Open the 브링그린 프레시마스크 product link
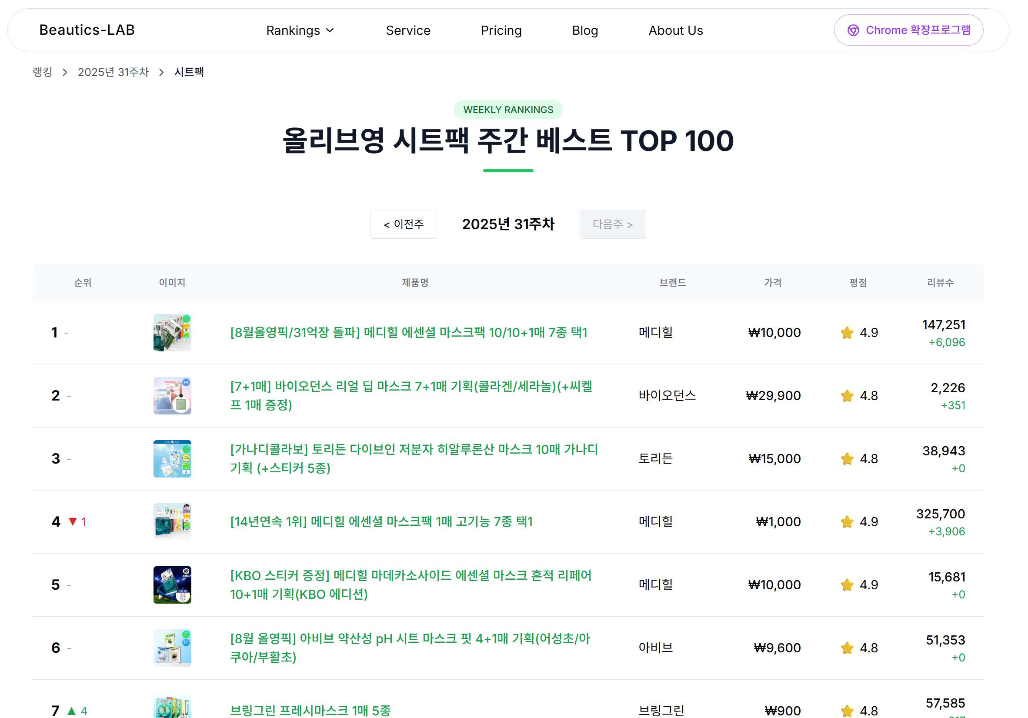Screen dimensions: 1028x718 (x=310, y=711)
